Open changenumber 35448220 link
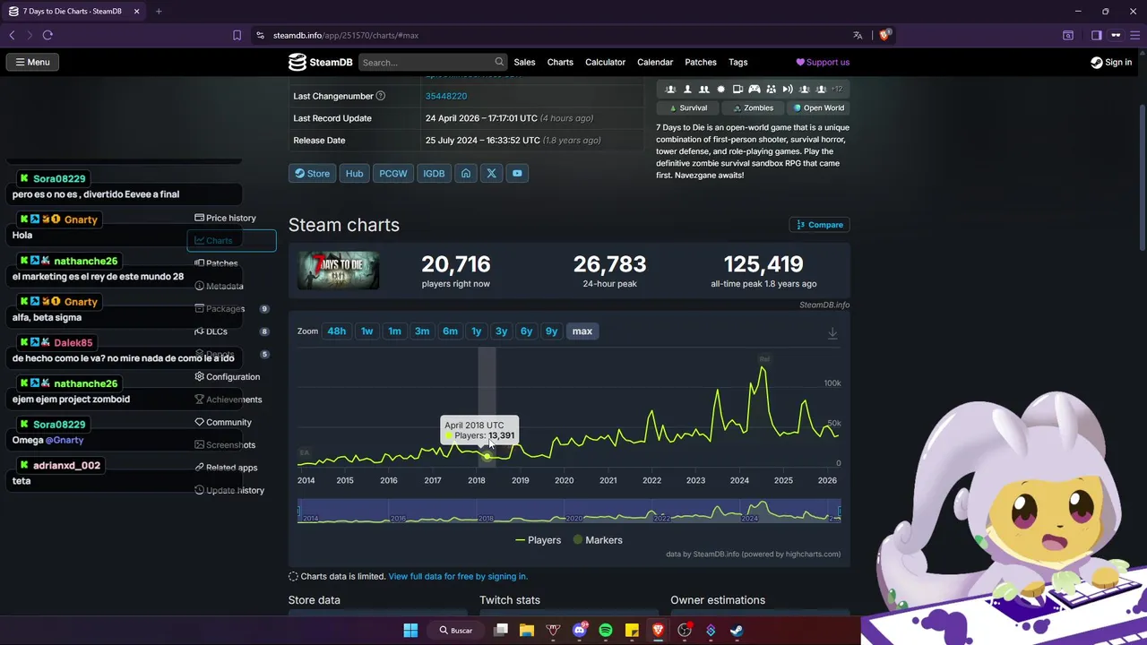1147x645 pixels. pos(445,96)
